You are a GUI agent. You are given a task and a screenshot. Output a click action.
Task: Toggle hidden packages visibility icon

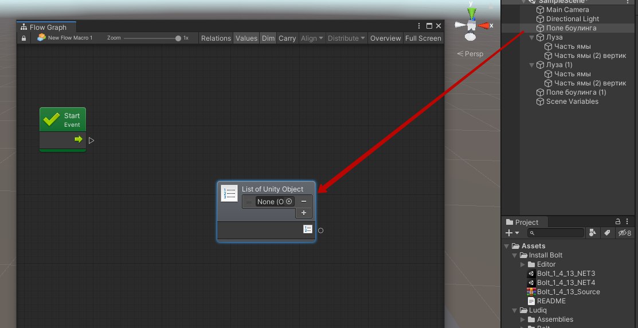pyautogui.click(x=625, y=233)
